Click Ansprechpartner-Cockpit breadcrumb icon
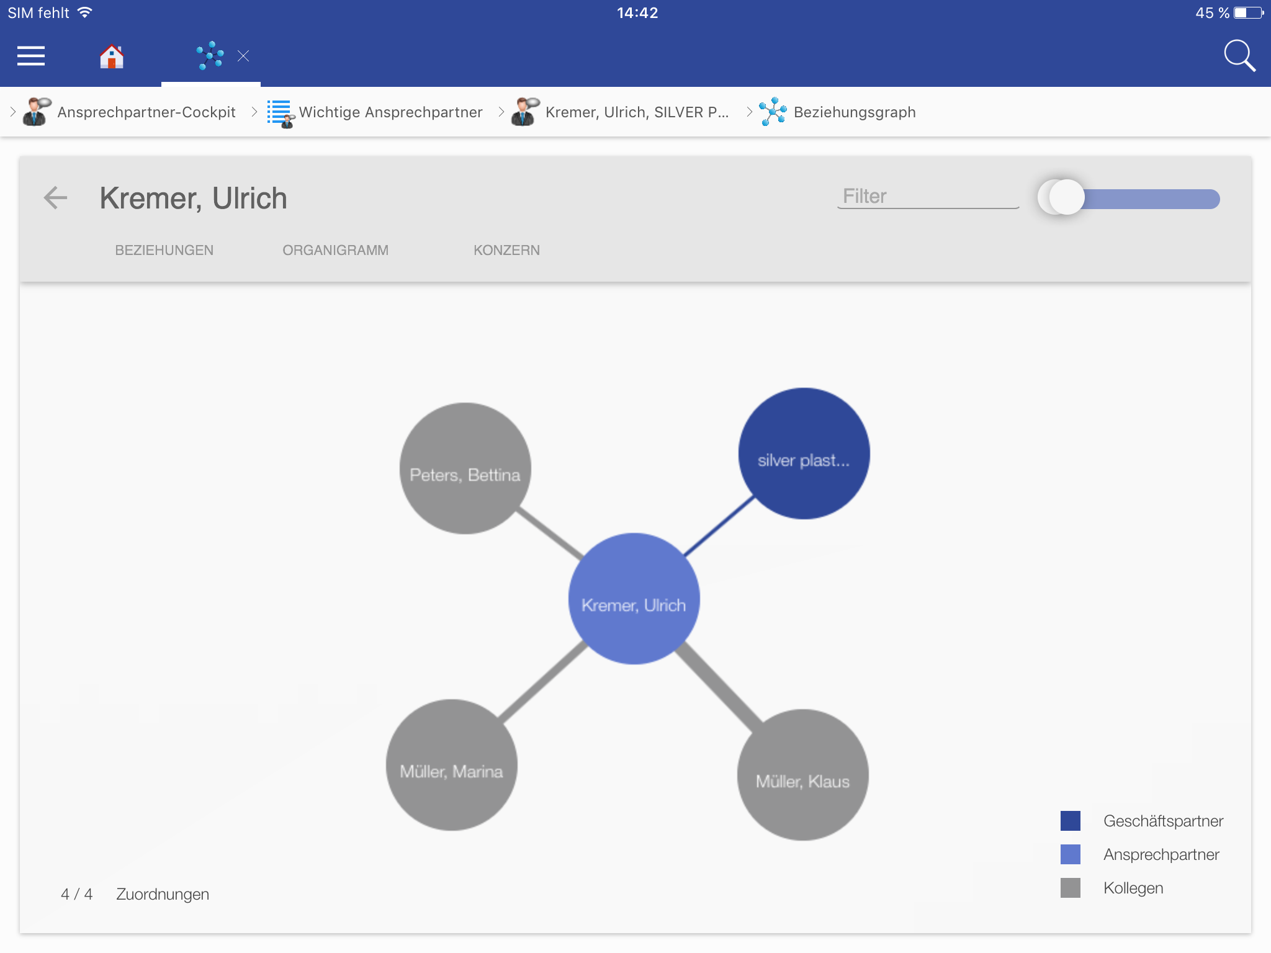 click(x=37, y=112)
